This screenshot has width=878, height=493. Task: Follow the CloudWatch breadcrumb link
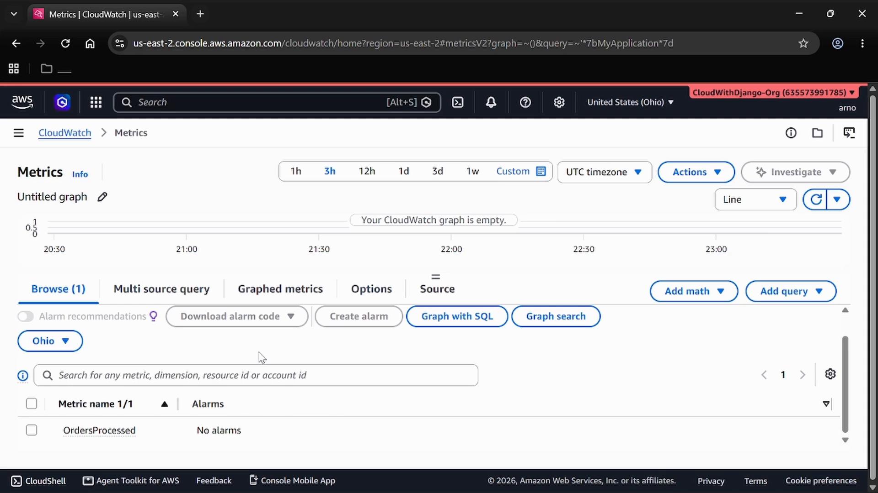point(65,133)
